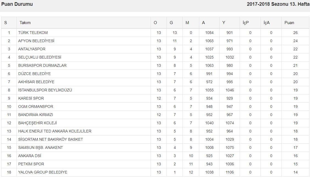Open BURSASPOR DURMAZLAR team entry
The height and width of the screenshot is (179, 310).
click(x=42, y=65)
